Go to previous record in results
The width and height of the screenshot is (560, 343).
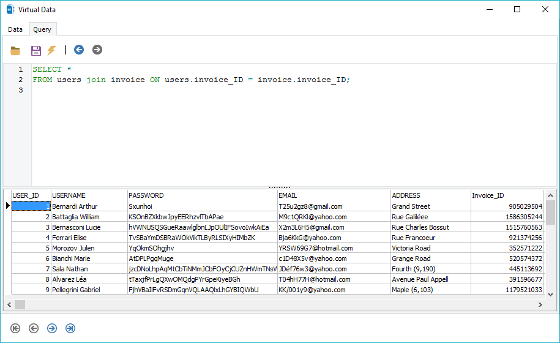click(x=34, y=328)
